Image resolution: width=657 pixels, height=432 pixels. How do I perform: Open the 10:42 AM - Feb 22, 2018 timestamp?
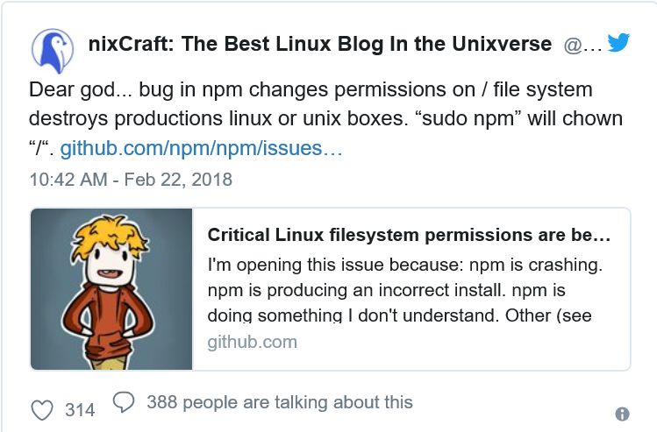click(131, 180)
